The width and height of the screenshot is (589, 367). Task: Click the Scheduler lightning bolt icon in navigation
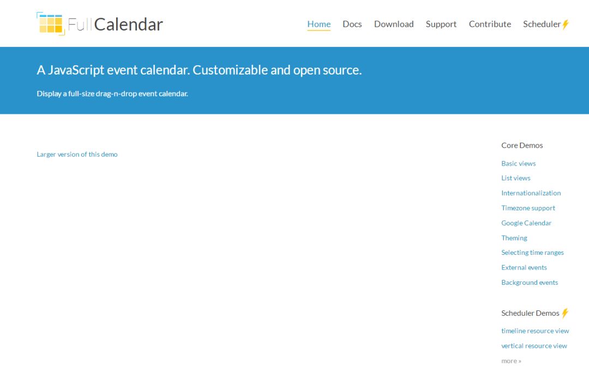(x=566, y=25)
